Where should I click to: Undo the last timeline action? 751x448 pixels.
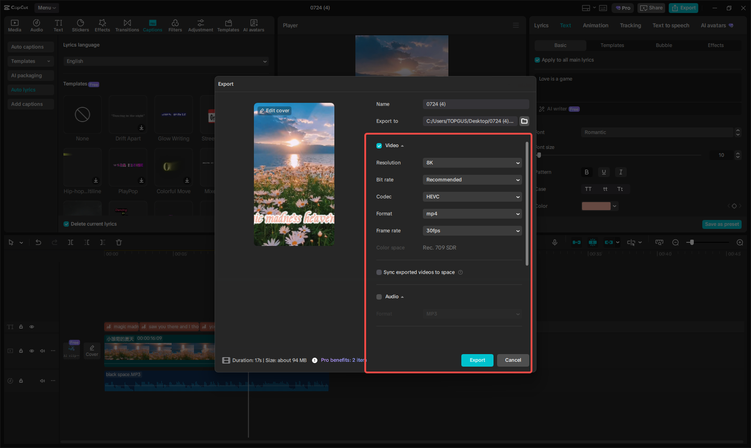coord(38,242)
